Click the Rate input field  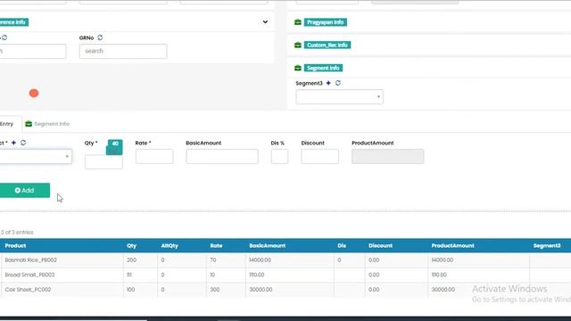pyautogui.click(x=154, y=157)
